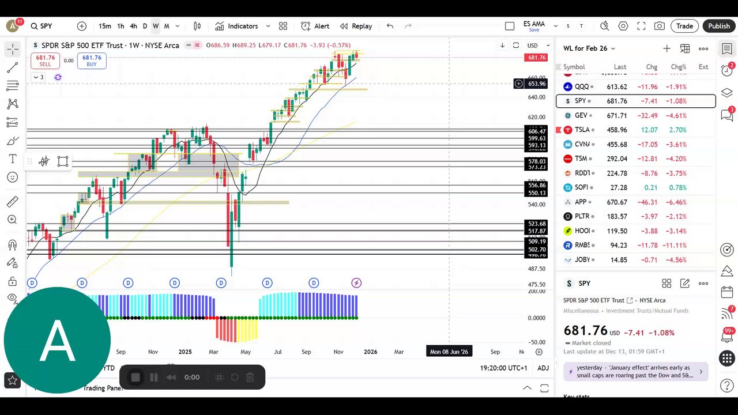Collapse the indicator legend showing 3

(x=38, y=77)
